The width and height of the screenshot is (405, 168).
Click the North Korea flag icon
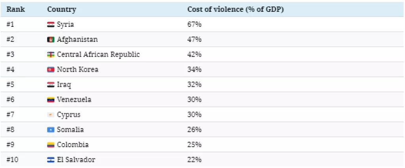tap(51, 70)
